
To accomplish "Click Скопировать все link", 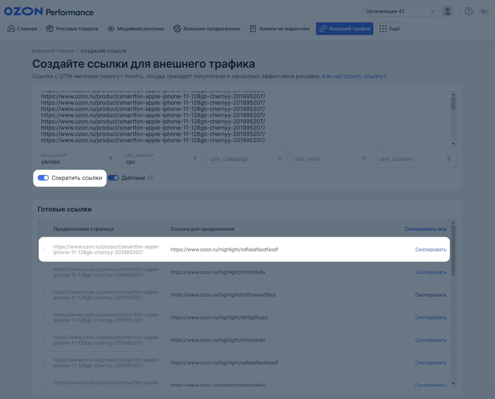I will 425,229.
